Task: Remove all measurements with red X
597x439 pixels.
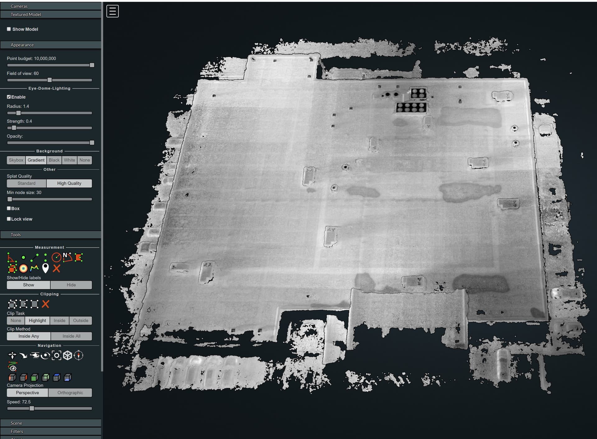Action: pos(57,268)
